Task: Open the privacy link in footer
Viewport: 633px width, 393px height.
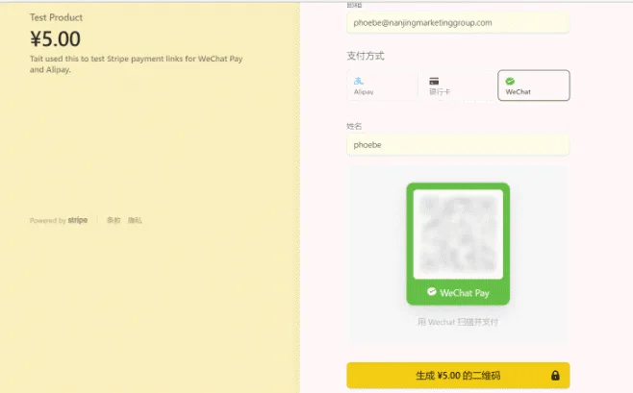Action: tap(135, 220)
